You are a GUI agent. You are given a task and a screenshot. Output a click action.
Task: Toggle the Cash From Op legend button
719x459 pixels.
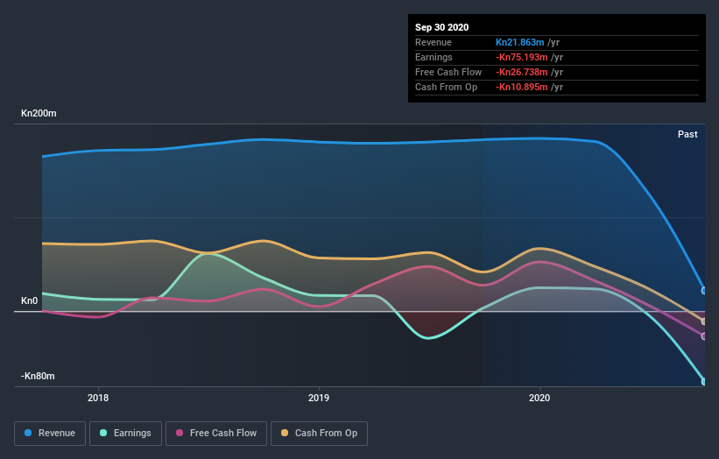(x=319, y=434)
